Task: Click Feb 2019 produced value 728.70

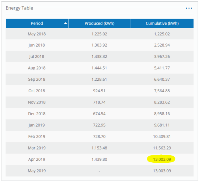Action: pos(99,137)
